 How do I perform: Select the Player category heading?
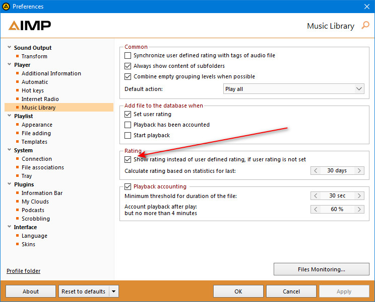pos(22,65)
